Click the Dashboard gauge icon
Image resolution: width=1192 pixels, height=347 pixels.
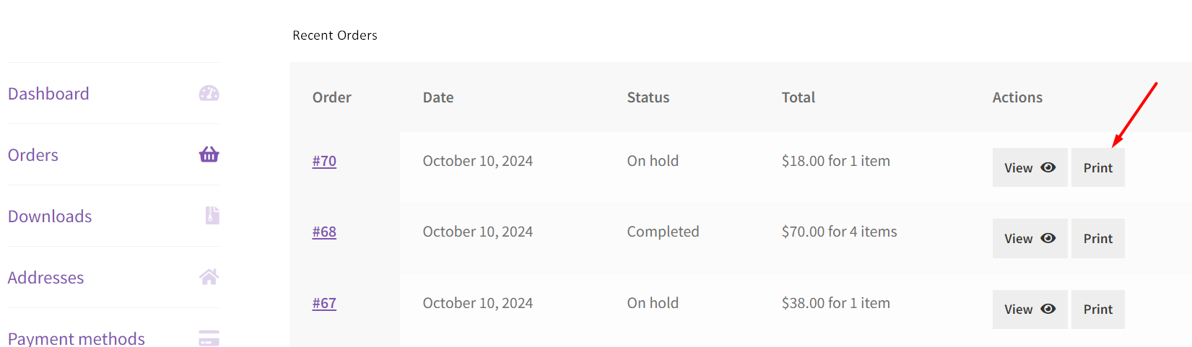[209, 94]
